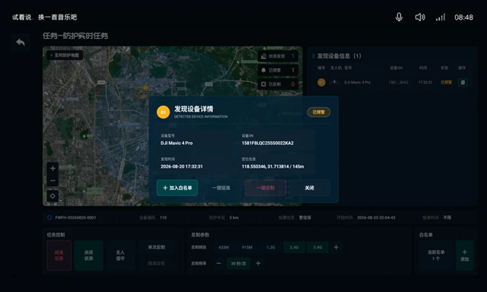Select the 侦测发现 counter chip on the map
The width and height of the screenshot is (487, 292).
point(278,56)
